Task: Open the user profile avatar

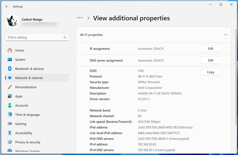Action: click(12, 21)
